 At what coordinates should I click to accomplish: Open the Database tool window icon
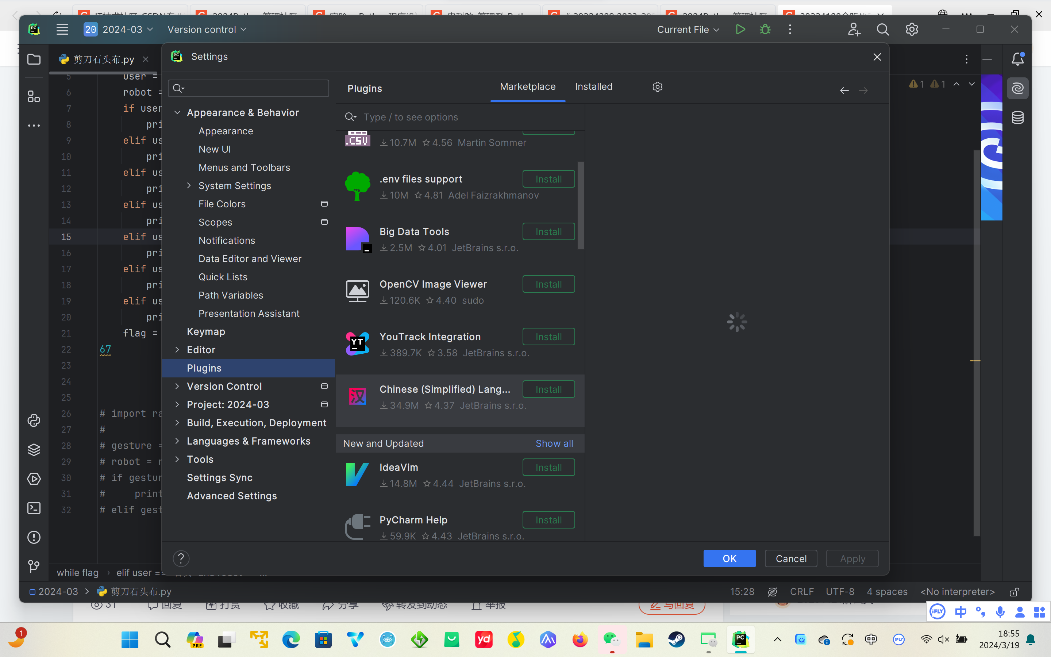(1017, 118)
